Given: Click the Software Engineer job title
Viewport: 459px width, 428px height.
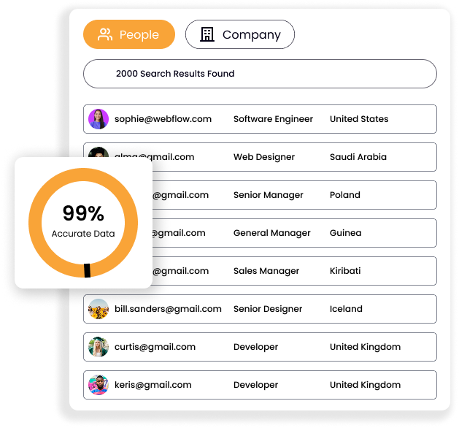Looking at the screenshot, I should [273, 119].
